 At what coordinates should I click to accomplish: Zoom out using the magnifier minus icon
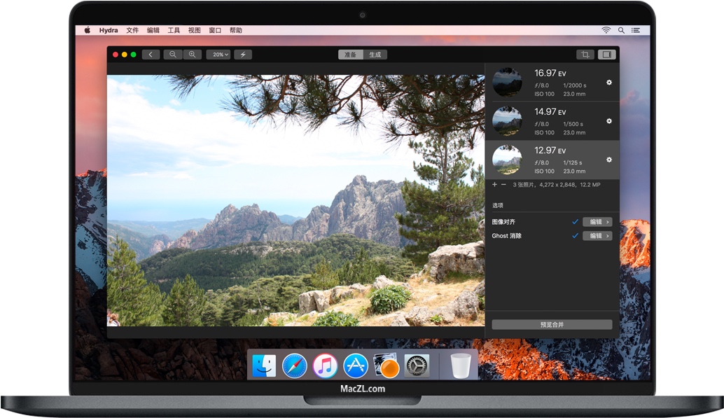coord(173,54)
